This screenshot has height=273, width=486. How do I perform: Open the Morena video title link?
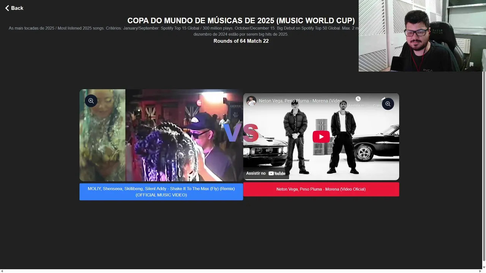pyautogui.click(x=302, y=101)
